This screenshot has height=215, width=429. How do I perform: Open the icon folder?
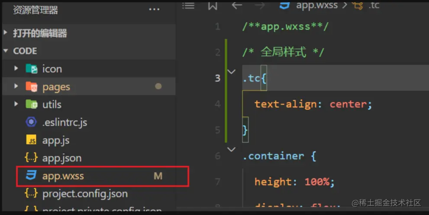point(52,69)
